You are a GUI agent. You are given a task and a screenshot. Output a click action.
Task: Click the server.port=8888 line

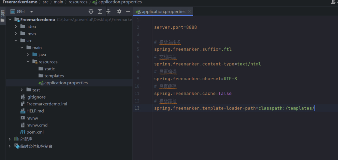(175, 27)
